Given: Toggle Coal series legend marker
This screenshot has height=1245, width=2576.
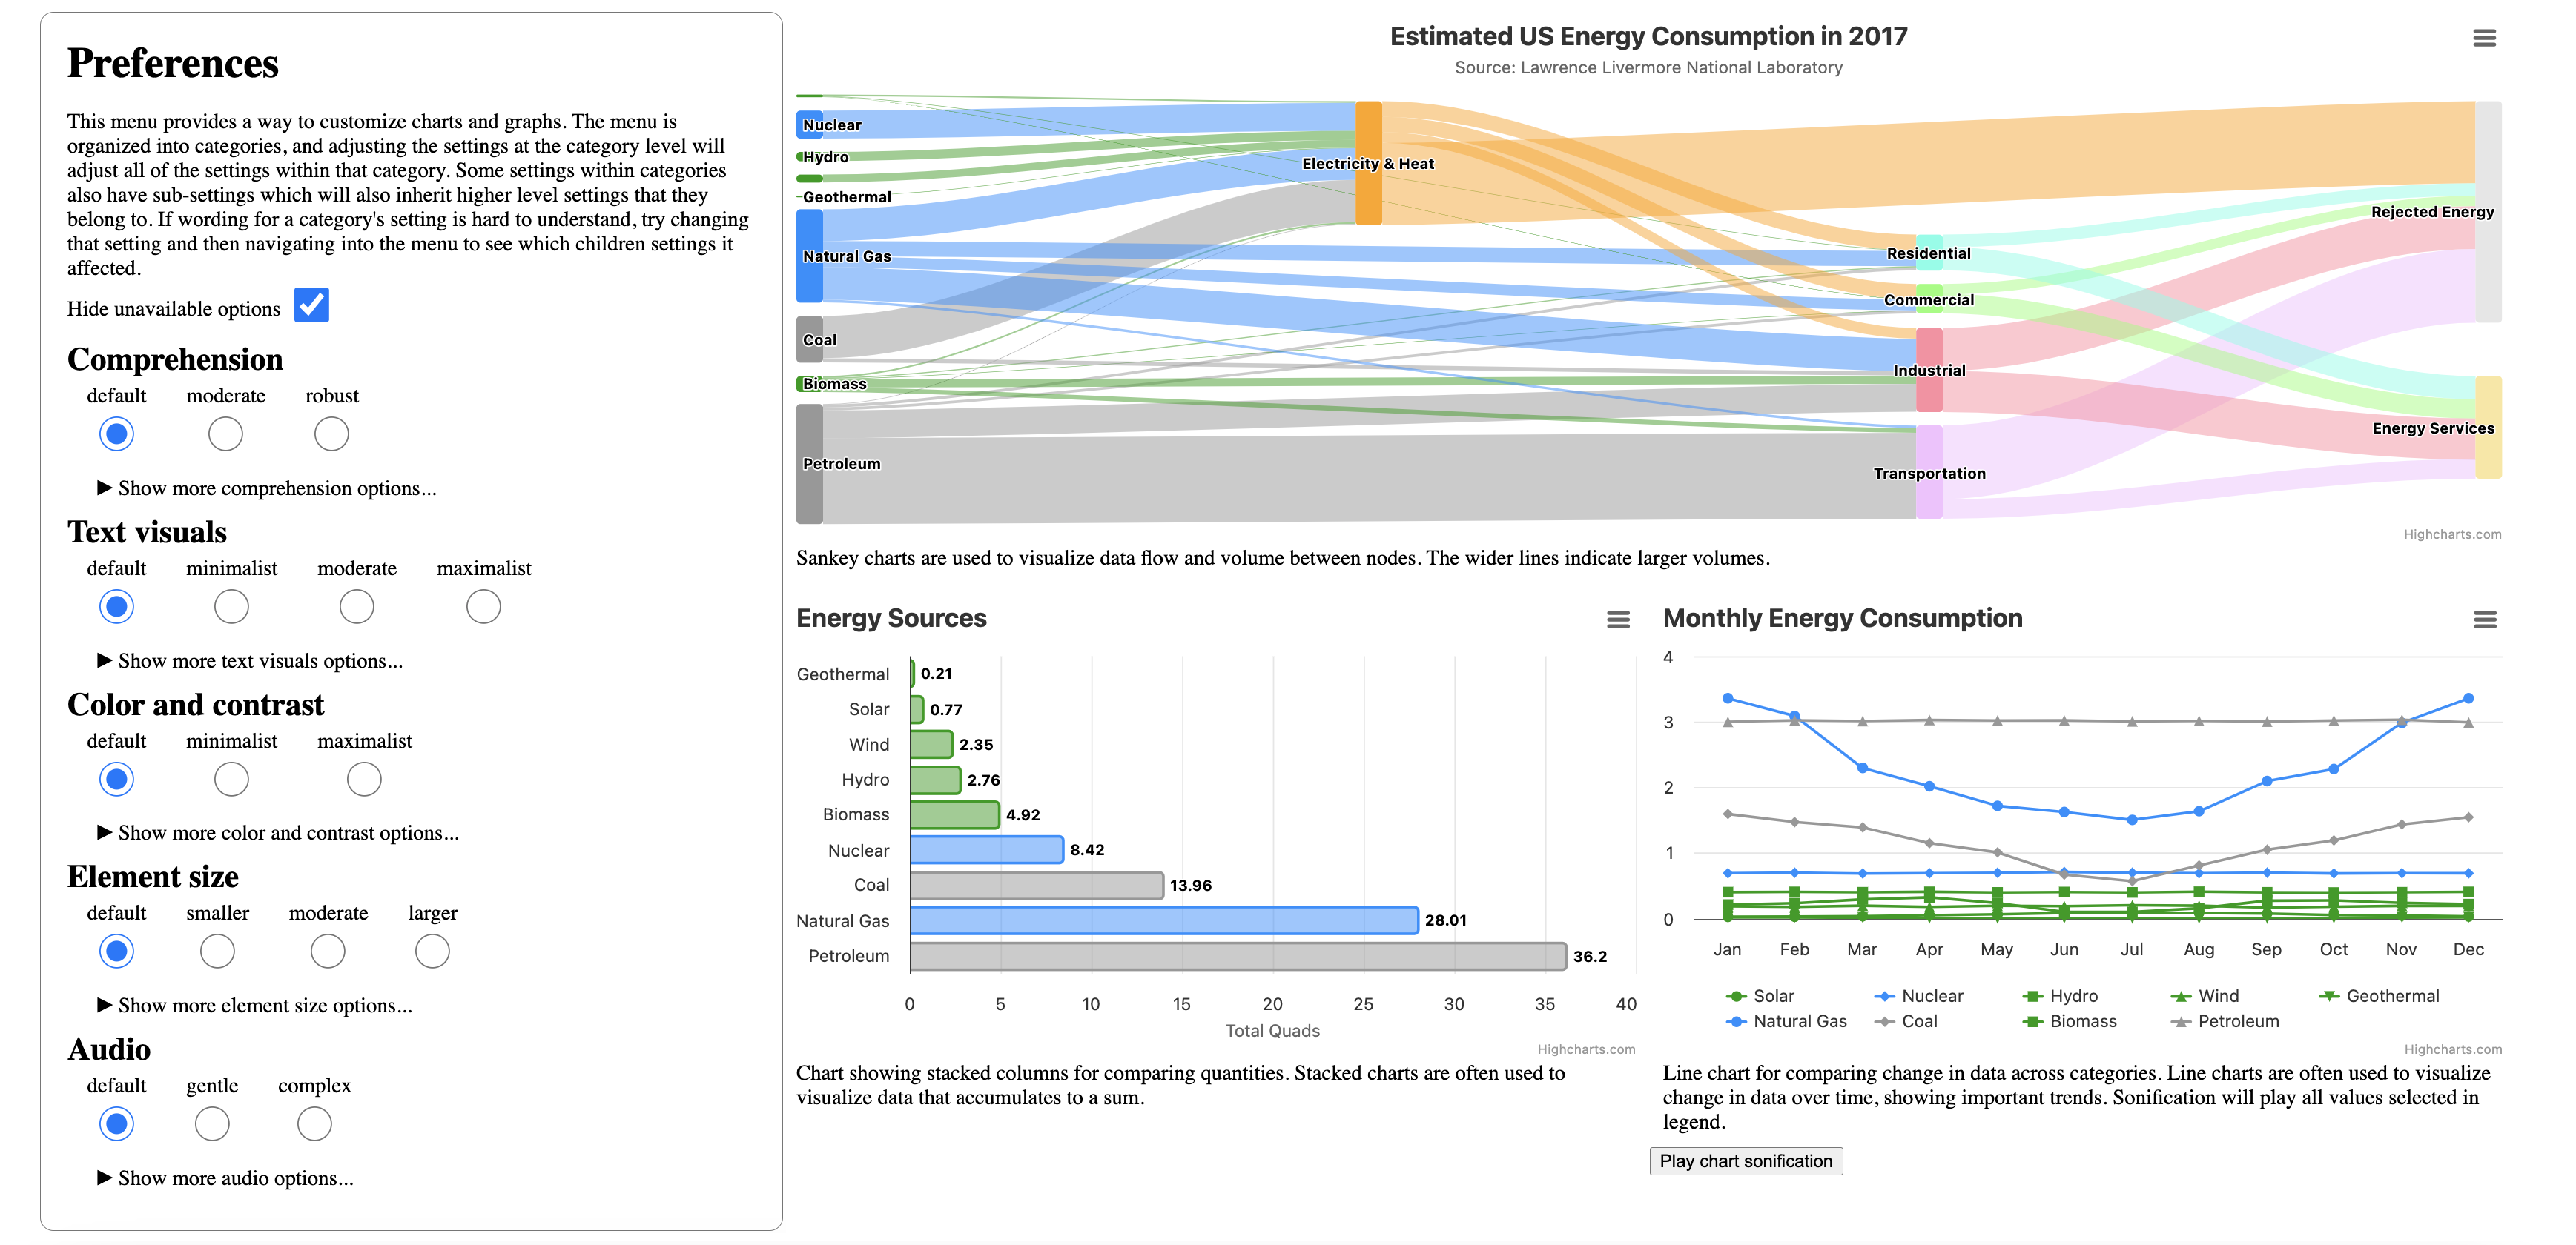Looking at the screenshot, I should click(1885, 1021).
